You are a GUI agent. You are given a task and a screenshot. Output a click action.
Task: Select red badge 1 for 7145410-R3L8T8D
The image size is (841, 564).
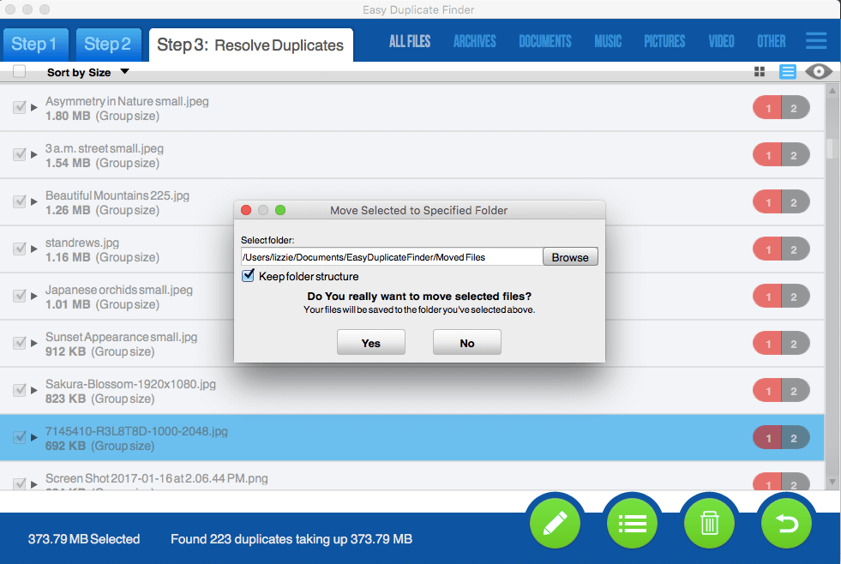click(767, 438)
